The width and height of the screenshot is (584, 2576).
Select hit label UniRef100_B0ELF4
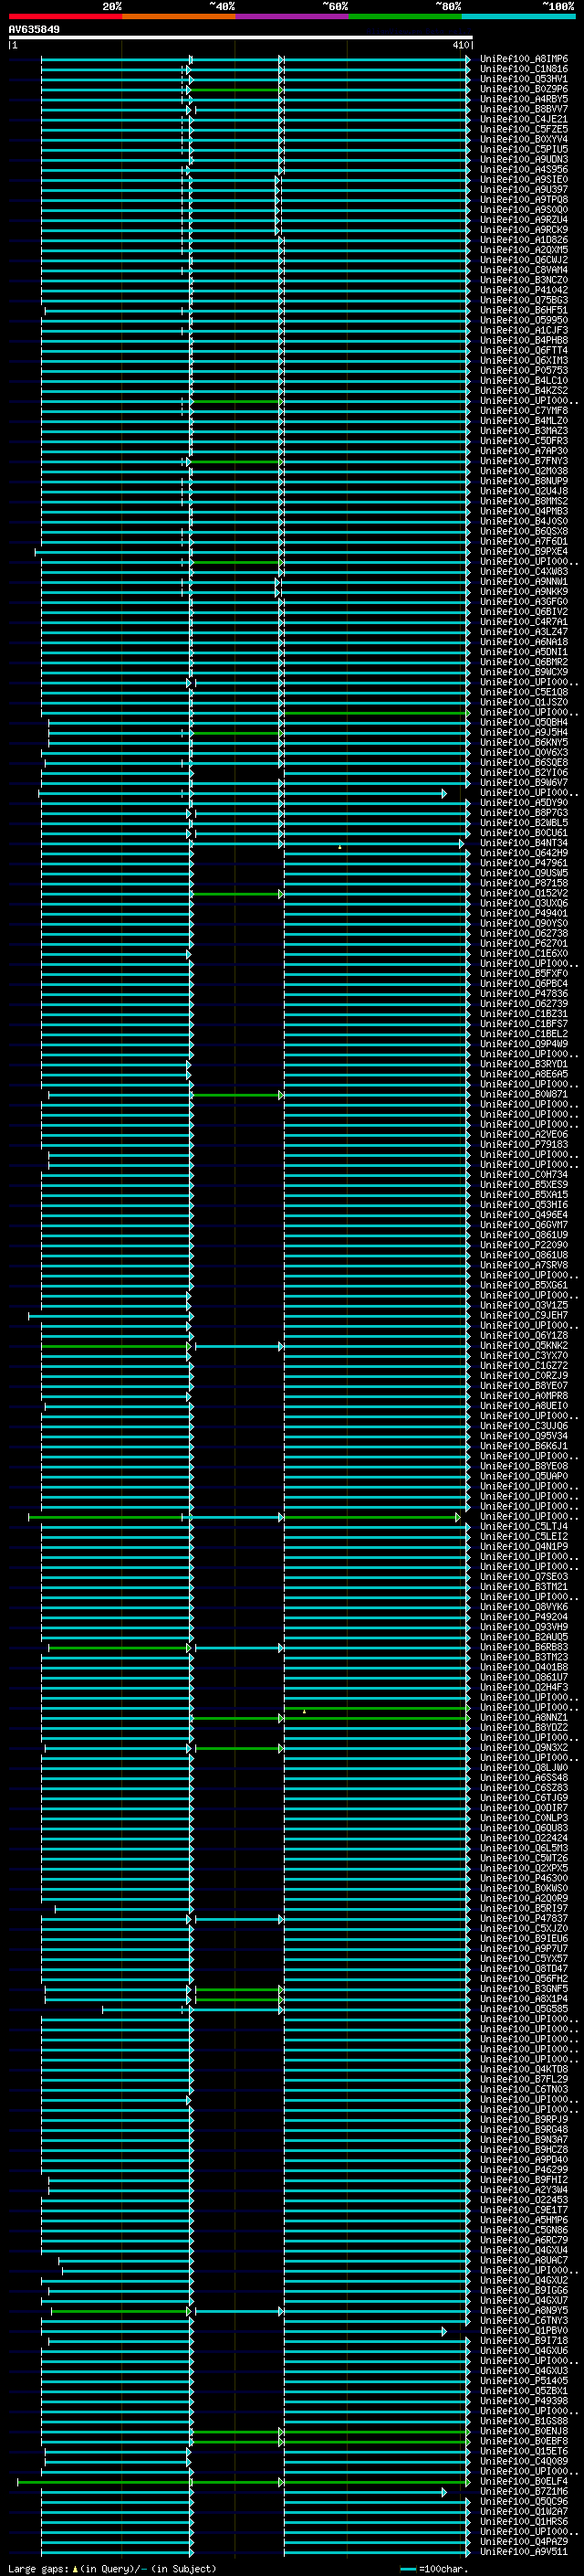524,2482
